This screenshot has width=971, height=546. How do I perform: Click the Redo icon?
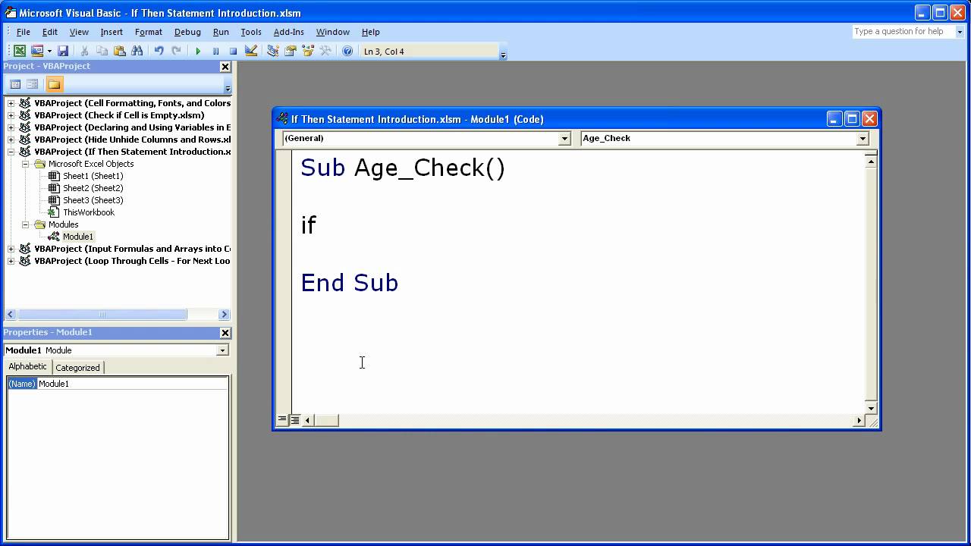(176, 51)
